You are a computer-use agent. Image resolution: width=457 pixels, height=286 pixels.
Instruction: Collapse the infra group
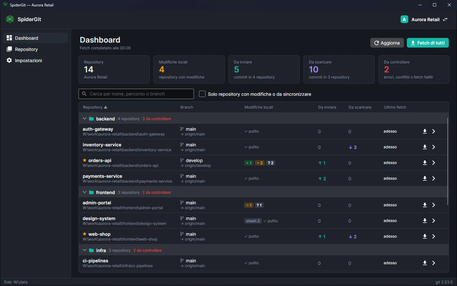coord(85,250)
